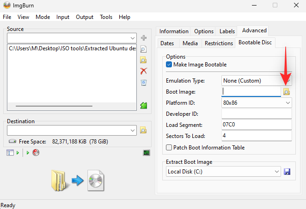Expand the Destination dropdown
The image size is (306, 209).
pyautogui.click(x=133, y=130)
